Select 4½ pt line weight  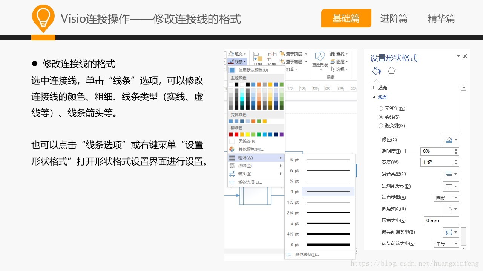click(320, 234)
